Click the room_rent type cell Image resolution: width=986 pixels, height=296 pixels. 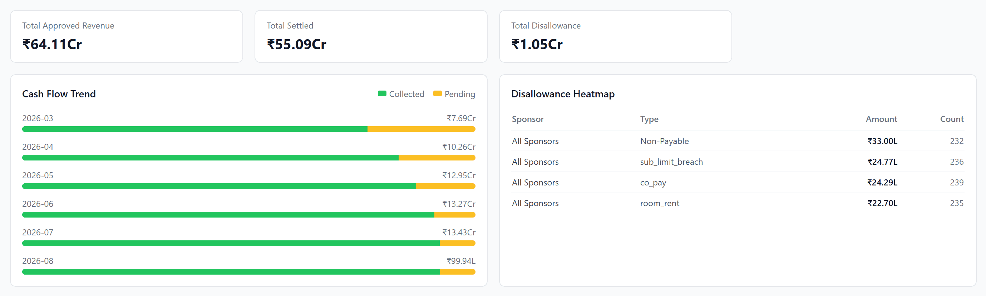660,204
